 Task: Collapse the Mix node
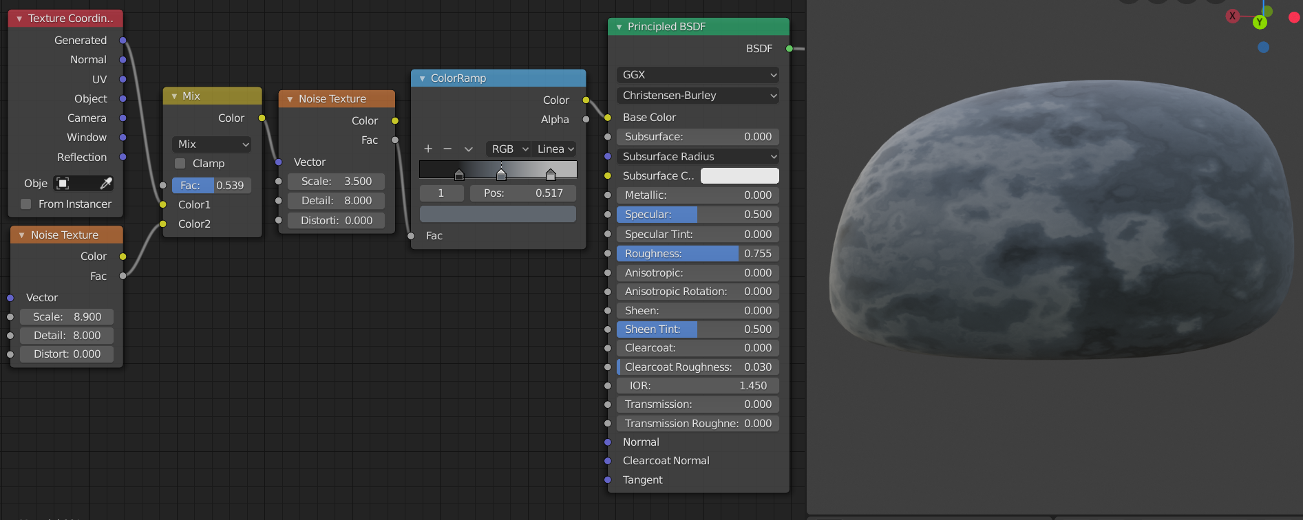pos(174,96)
